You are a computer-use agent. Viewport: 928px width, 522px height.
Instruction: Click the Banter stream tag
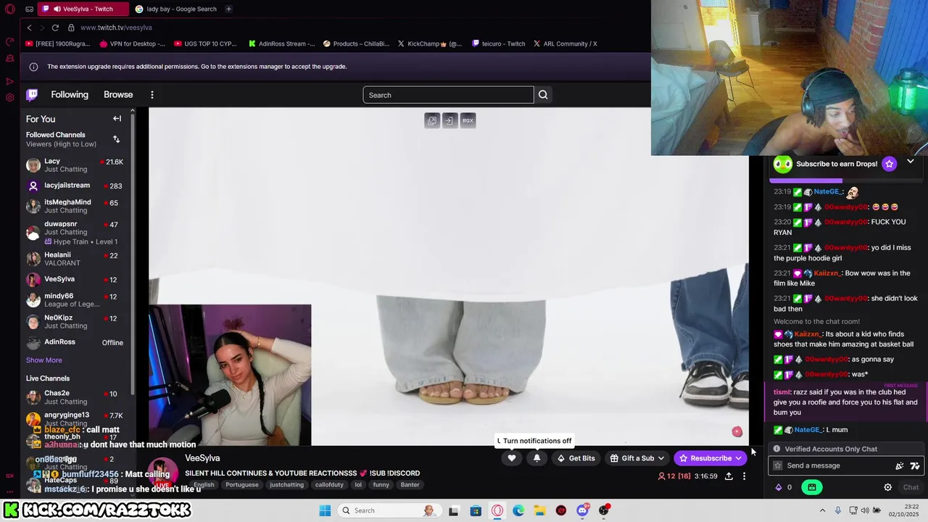coord(410,484)
